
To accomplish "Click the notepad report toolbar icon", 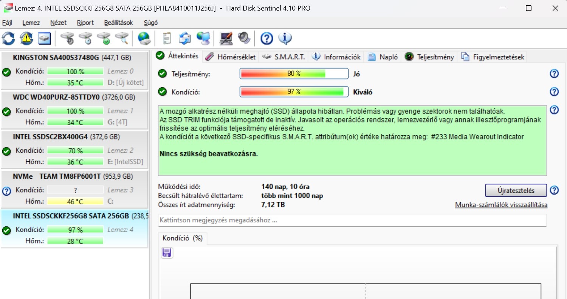I will pyautogui.click(x=167, y=38).
